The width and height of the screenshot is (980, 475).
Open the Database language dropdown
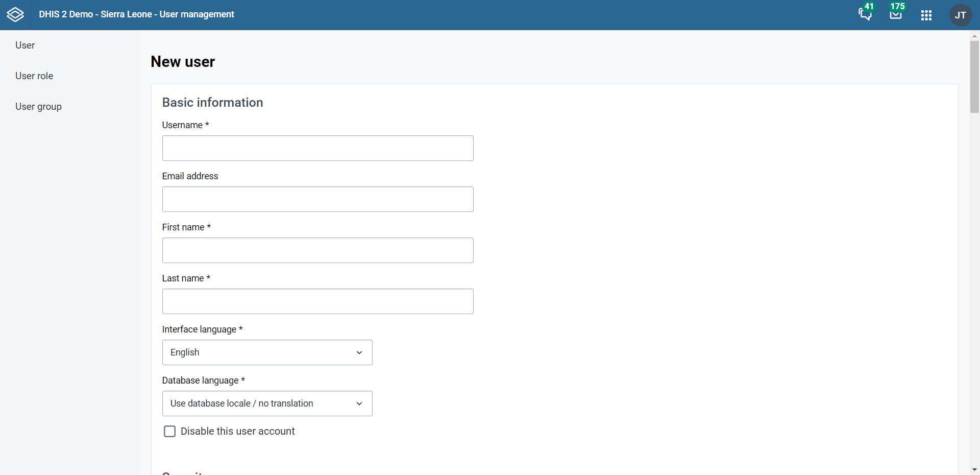(267, 403)
